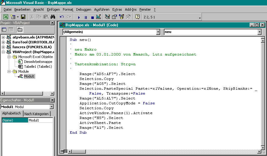The image size is (267, 156).
Task: Switch to the Alphabetisch tab
Action: 12,113
